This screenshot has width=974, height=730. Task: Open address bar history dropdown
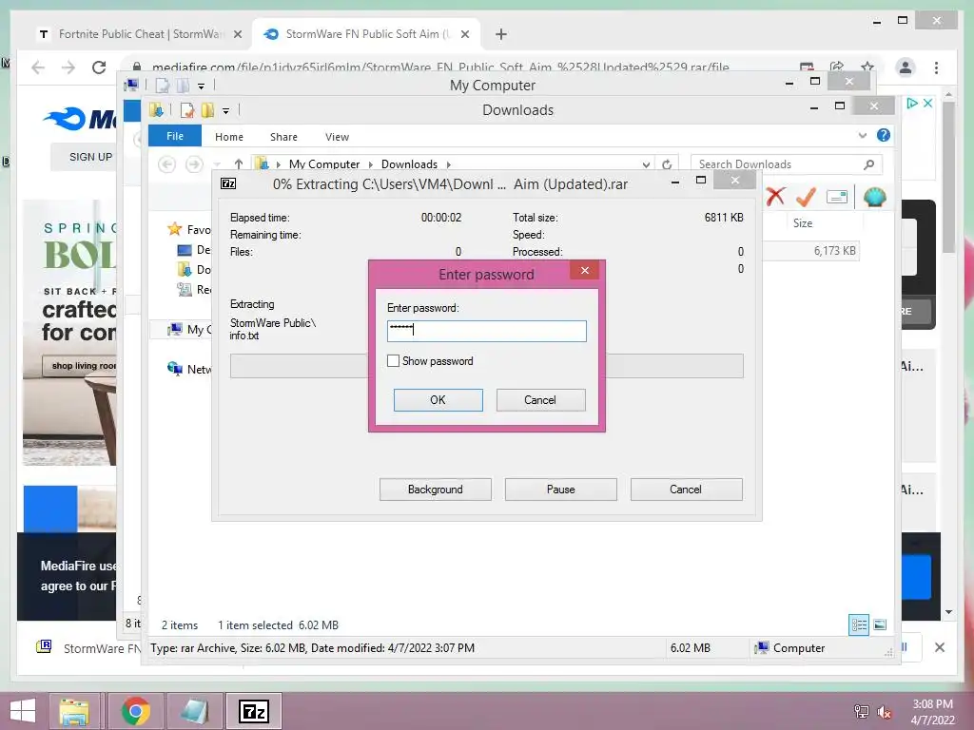pyautogui.click(x=646, y=164)
